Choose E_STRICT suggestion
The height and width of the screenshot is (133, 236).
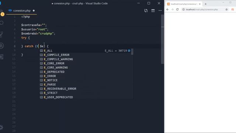coord(85,93)
